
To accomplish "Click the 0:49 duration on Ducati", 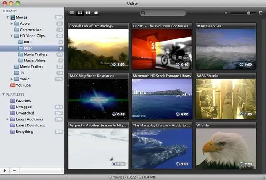I will point(184,65).
